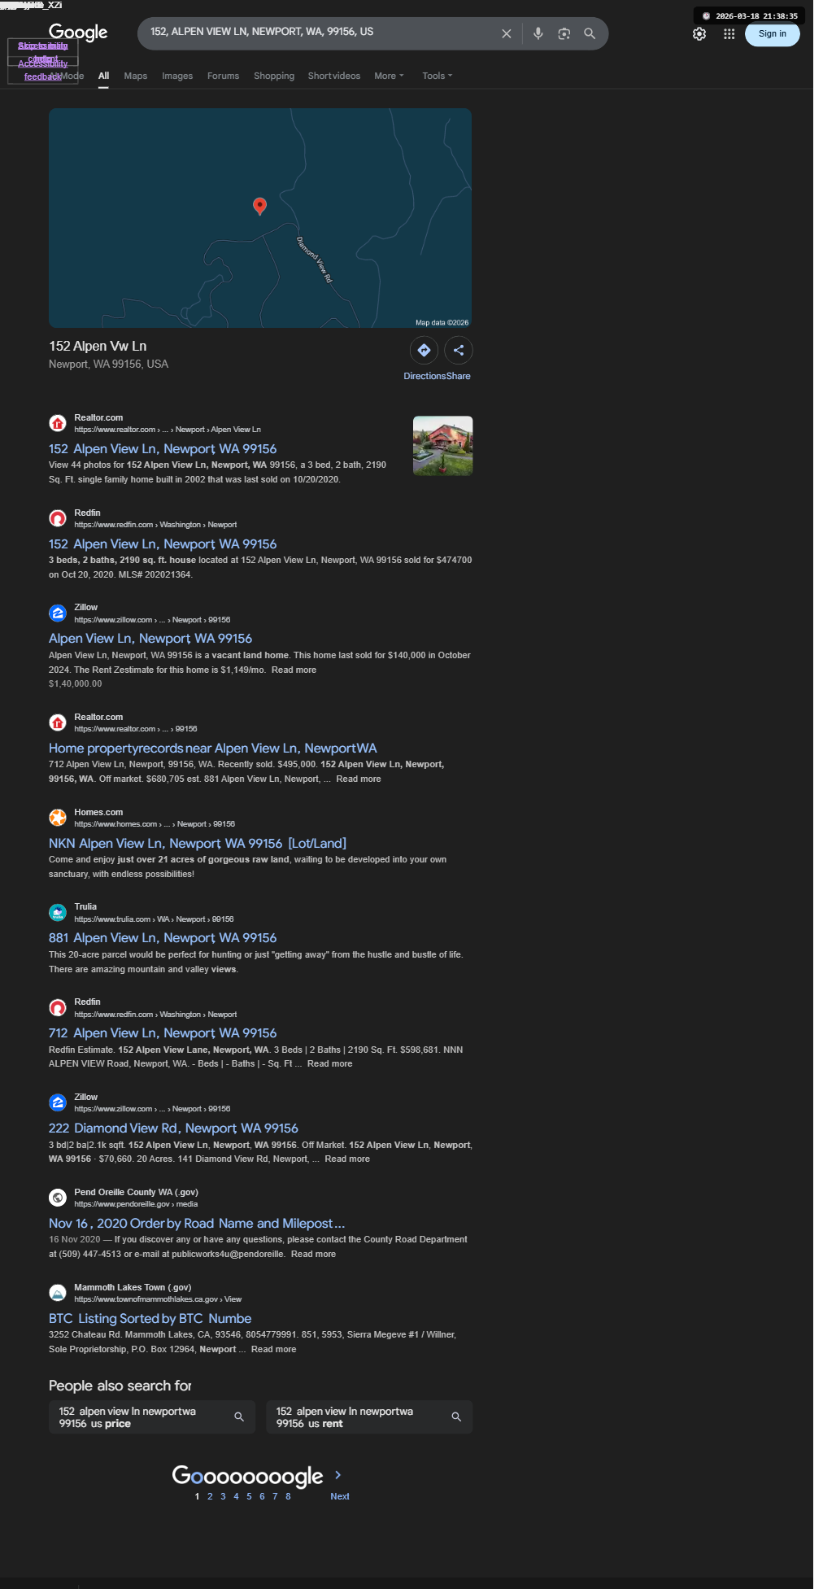
Task: Expand 'Read more' on the Zillow vacant land result
Action: [294, 670]
